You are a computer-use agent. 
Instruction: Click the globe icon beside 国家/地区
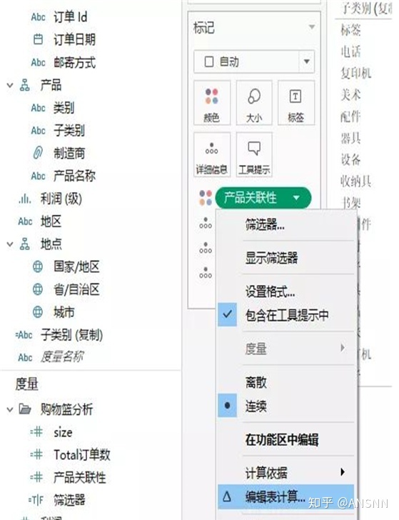[x=38, y=266]
